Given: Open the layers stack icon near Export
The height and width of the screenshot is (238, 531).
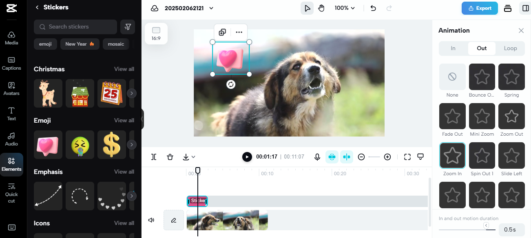Looking at the screenshot, I should (x=508, y=8).
